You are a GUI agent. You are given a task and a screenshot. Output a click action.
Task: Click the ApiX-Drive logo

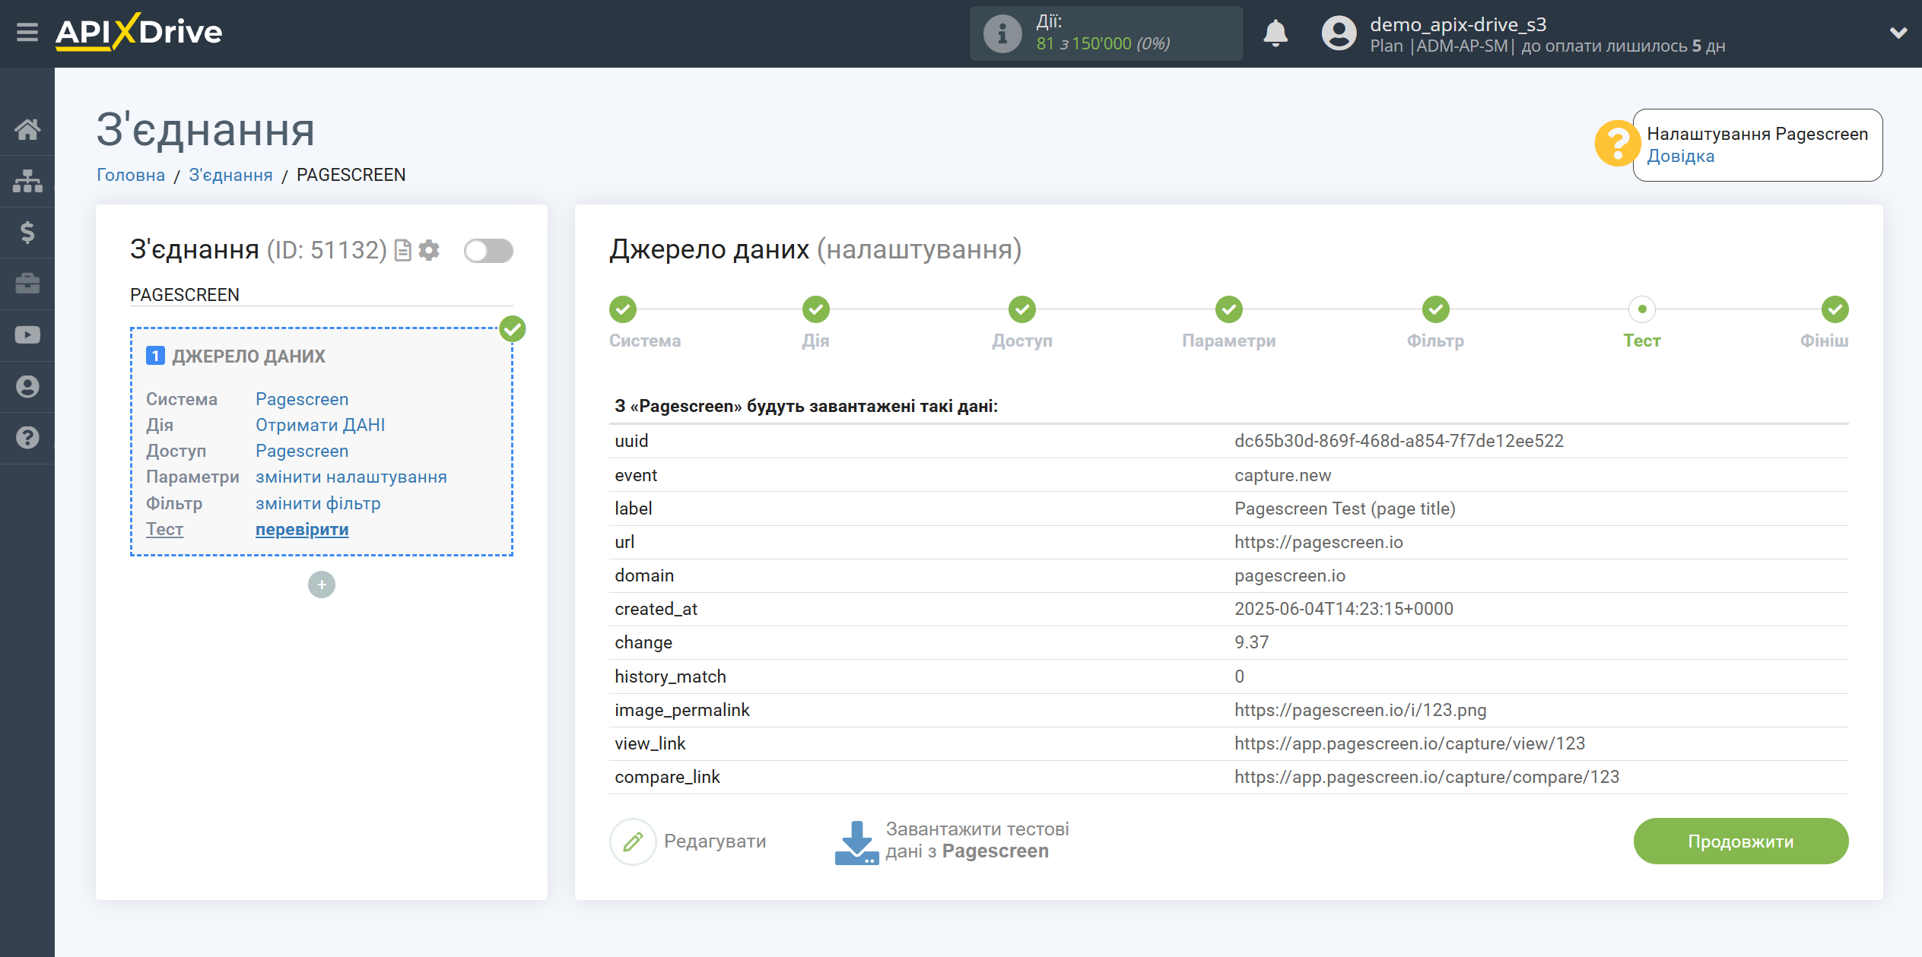[x=138, y=32]
